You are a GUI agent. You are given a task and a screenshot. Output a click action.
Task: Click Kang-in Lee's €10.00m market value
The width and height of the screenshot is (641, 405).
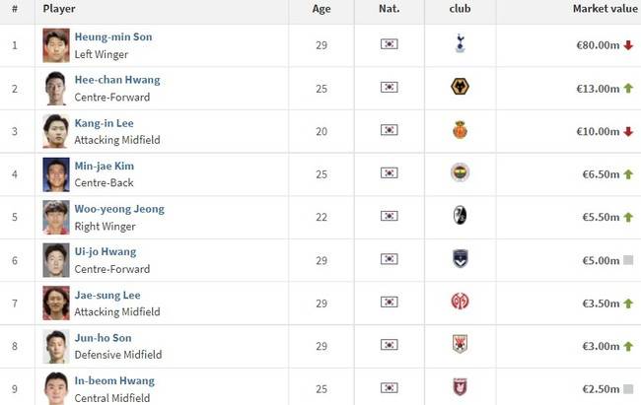(596, 131)
